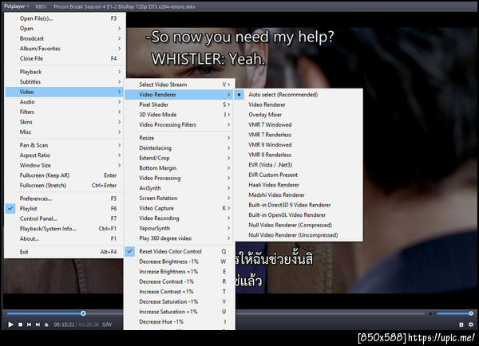Click About... in the main menu
479x346 pixels.
(x=64, y=239)
